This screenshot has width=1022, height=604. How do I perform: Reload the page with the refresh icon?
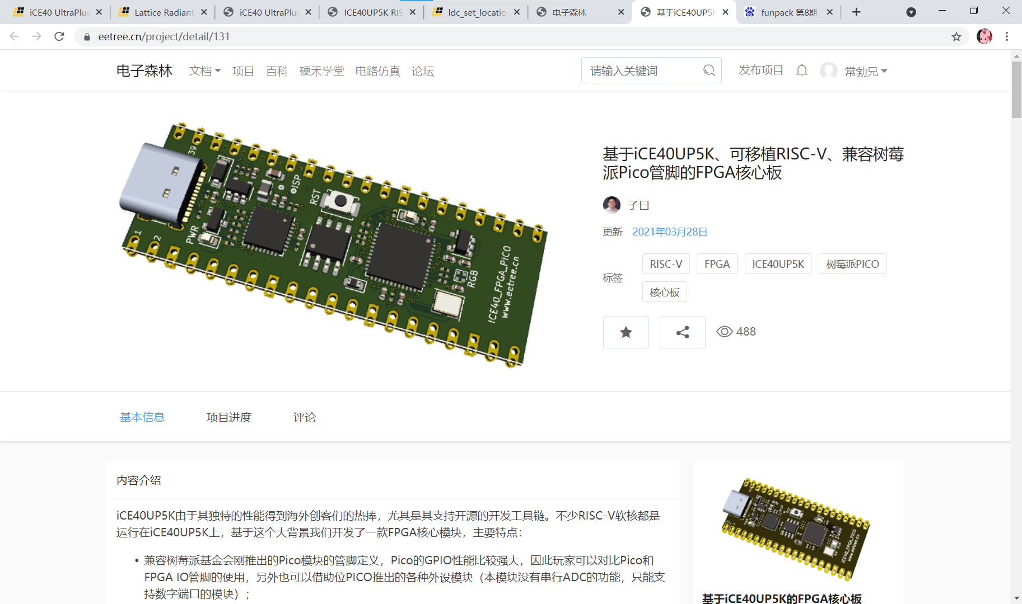pos(59,36)
